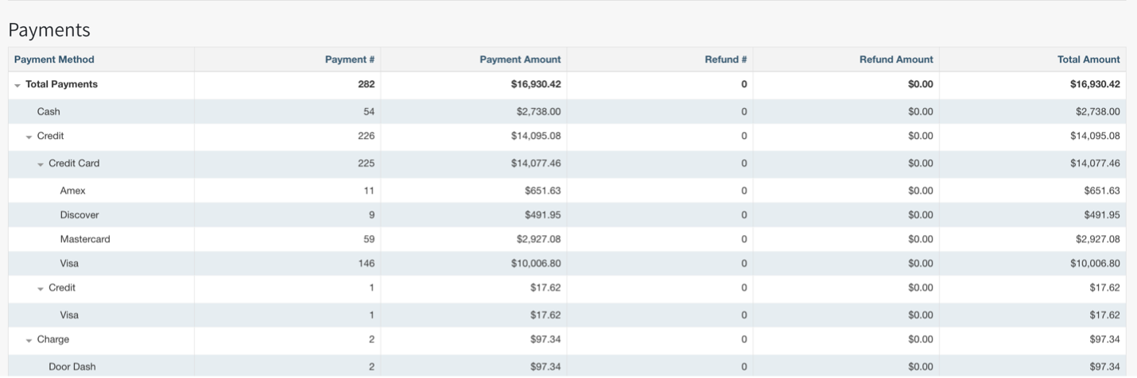The width and height of the screenshot is (1137, 378).
Task: Collapse the Credit Card group arrow
Action: coord(41,164)
